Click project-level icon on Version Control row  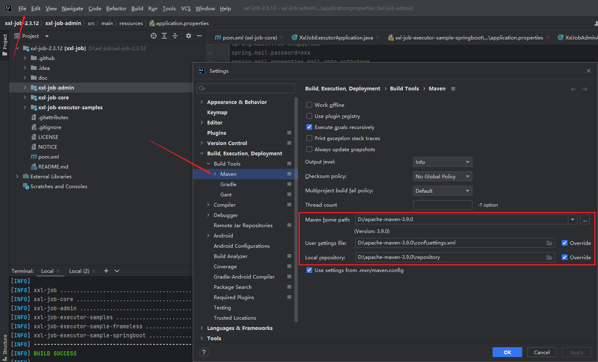(x=289, y=143)
